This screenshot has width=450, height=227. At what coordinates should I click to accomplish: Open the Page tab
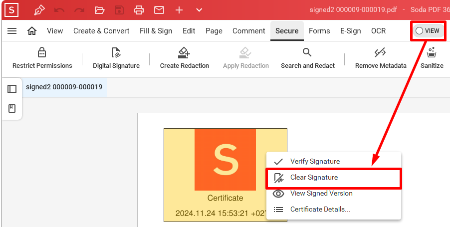click(x=214, y=31)
